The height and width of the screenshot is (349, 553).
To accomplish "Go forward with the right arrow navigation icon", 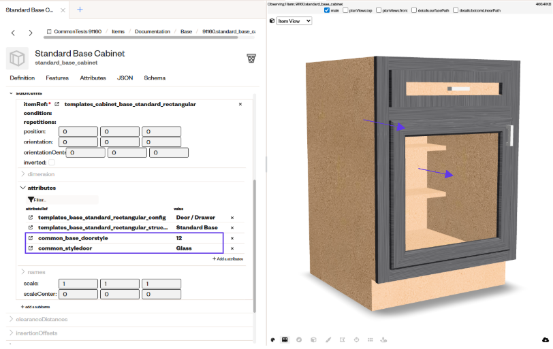I will [x=31, y=33].
